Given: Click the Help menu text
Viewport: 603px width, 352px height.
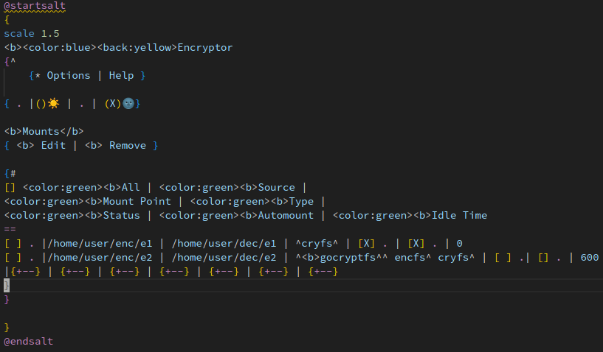Looking at the screenshot, I should coord(121,76).
